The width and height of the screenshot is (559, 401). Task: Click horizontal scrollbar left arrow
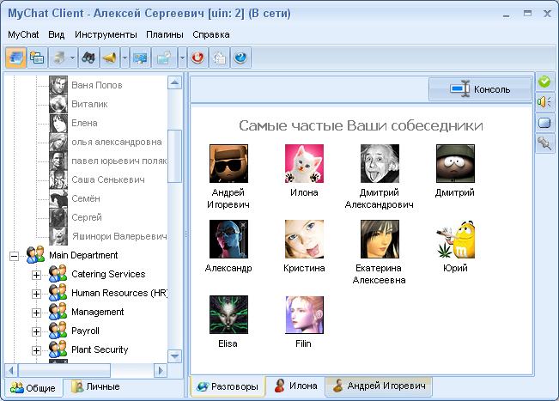[x=11, y=371]
